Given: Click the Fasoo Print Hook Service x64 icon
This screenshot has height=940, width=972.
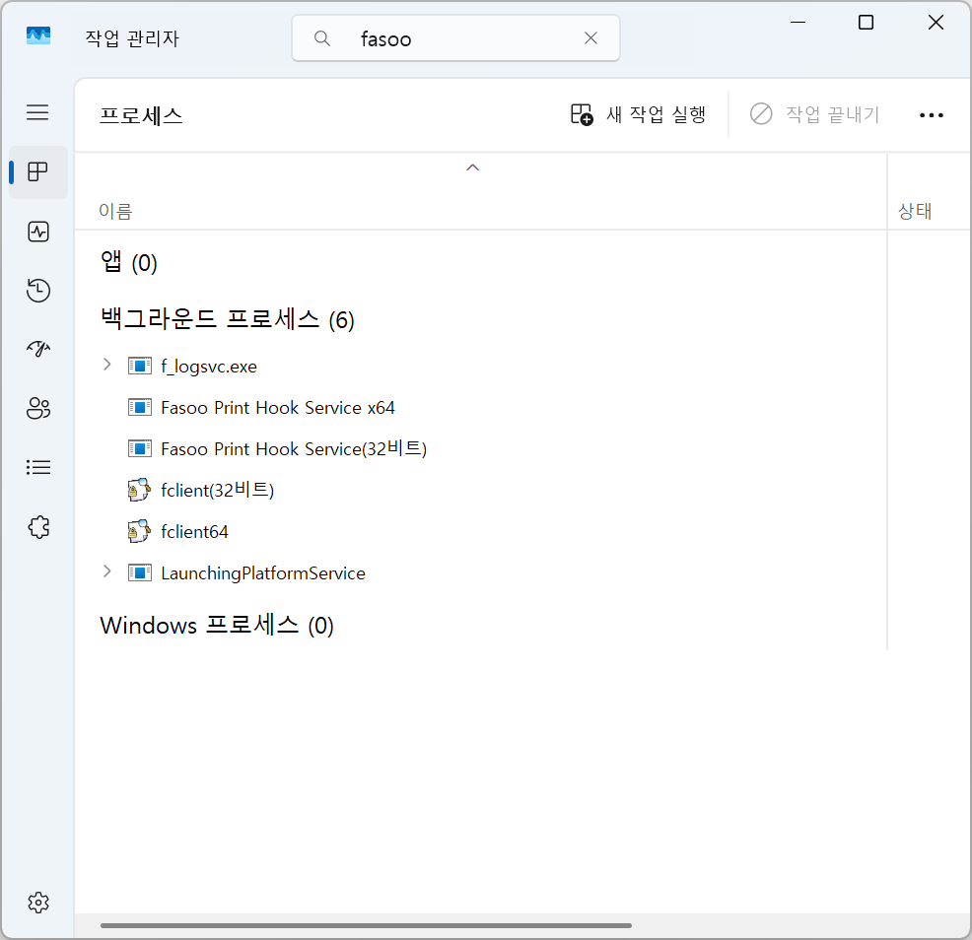Looking at the screenshot, I should 139,407.
